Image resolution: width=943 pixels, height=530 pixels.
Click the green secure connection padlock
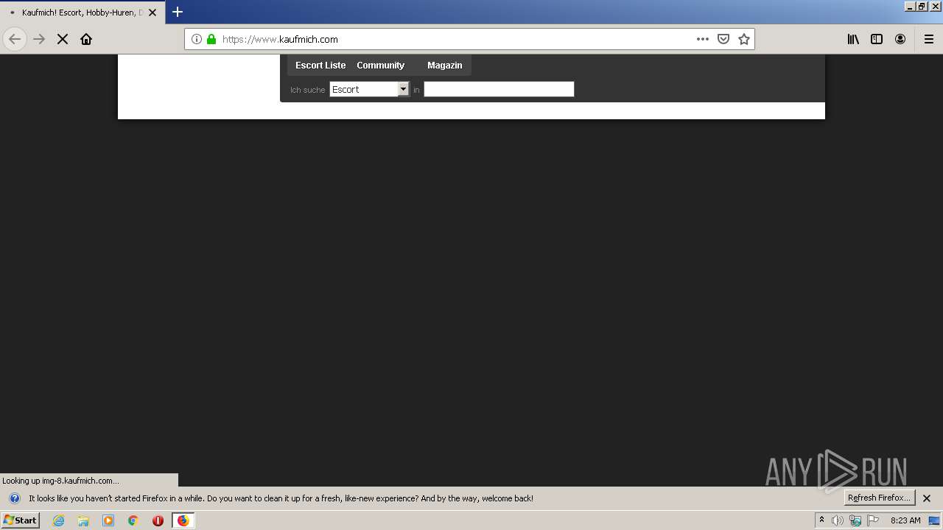pos(211,39)
